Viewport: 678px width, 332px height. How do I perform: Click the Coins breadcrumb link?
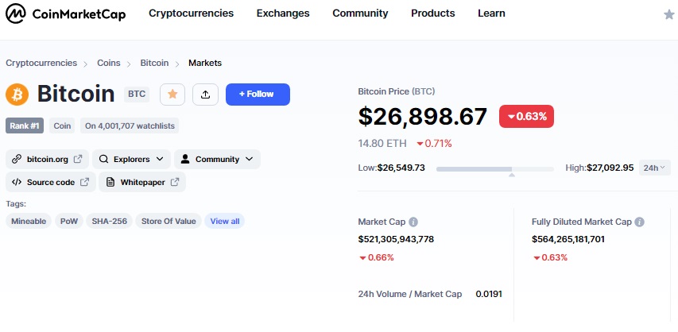[x=109, y=63]
